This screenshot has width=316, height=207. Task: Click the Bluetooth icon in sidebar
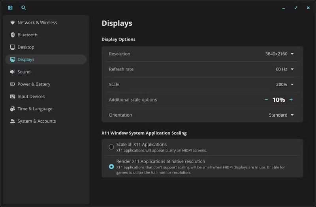(13, 35)
